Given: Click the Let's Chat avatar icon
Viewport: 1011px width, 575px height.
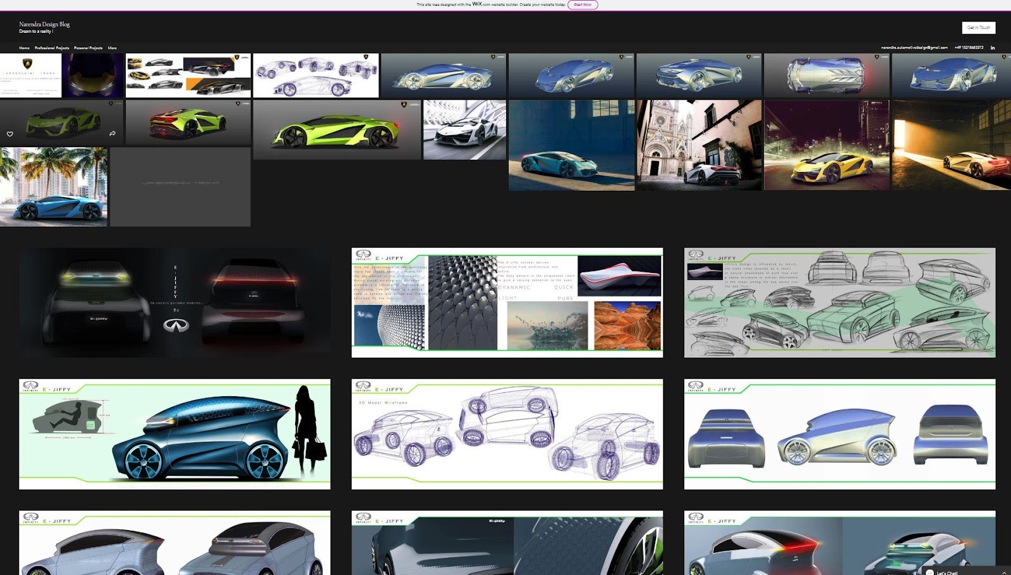Looking at the screenshot, I should 929,572.
